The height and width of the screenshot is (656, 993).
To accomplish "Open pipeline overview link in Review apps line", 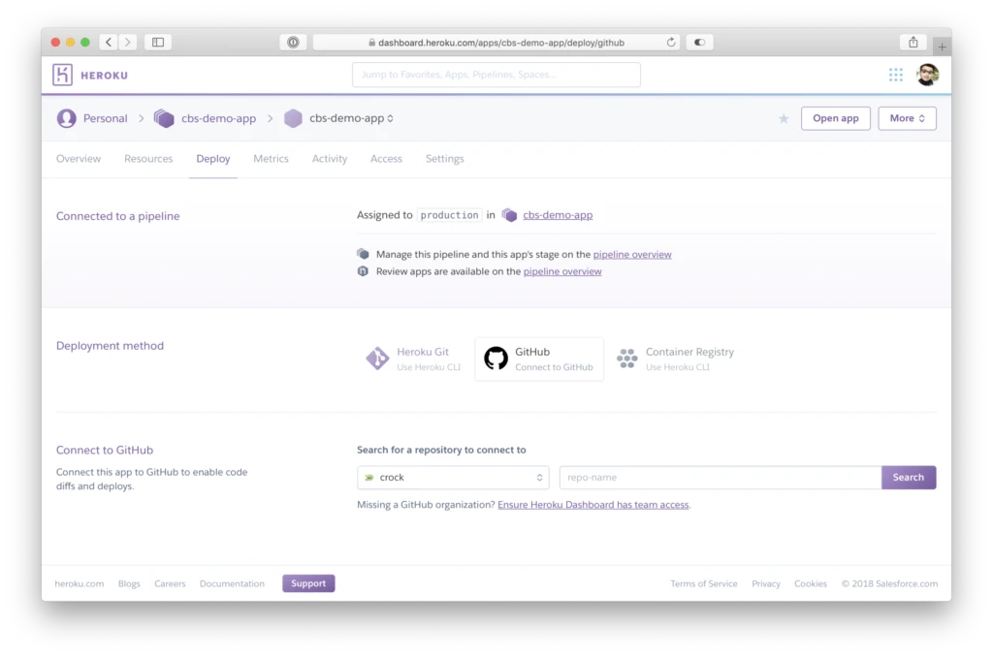I will coord(562,271).
